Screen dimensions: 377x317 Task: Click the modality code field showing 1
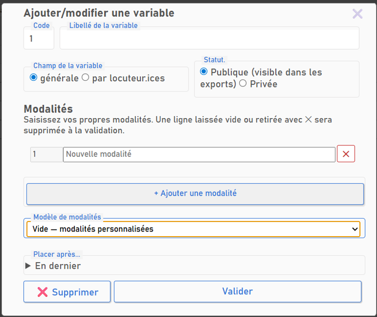(x=47, y=154)
